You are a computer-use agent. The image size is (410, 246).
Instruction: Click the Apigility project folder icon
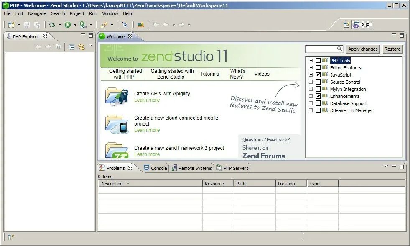click(x=117, y=97)
